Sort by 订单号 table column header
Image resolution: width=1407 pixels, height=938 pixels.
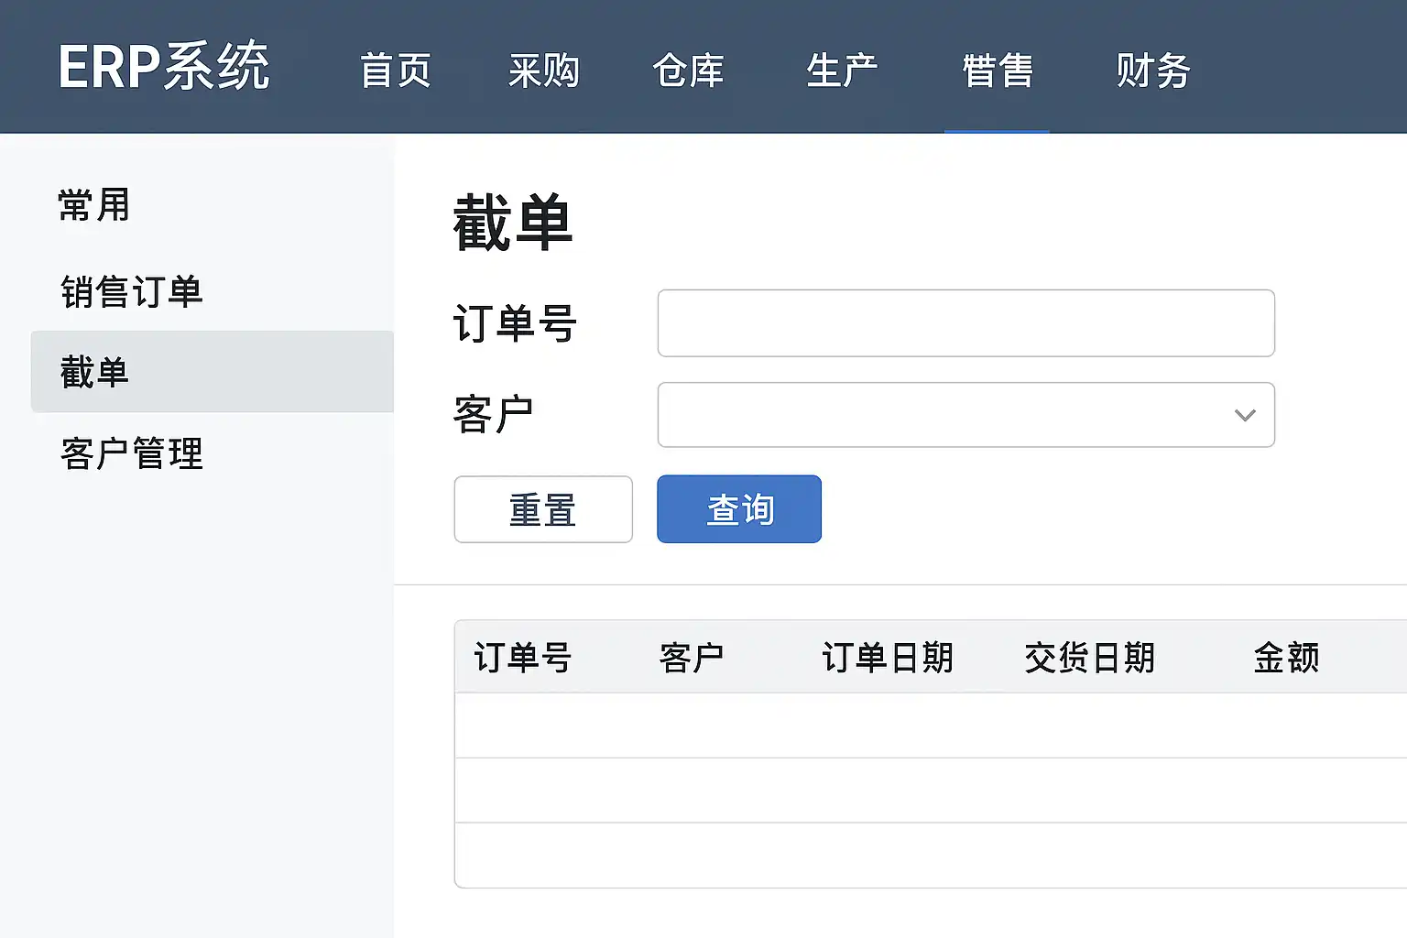[x=523, y=658]
